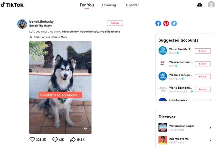
Task: Click the music note icon
Action: pyautogui.click(x=31, y=37)
